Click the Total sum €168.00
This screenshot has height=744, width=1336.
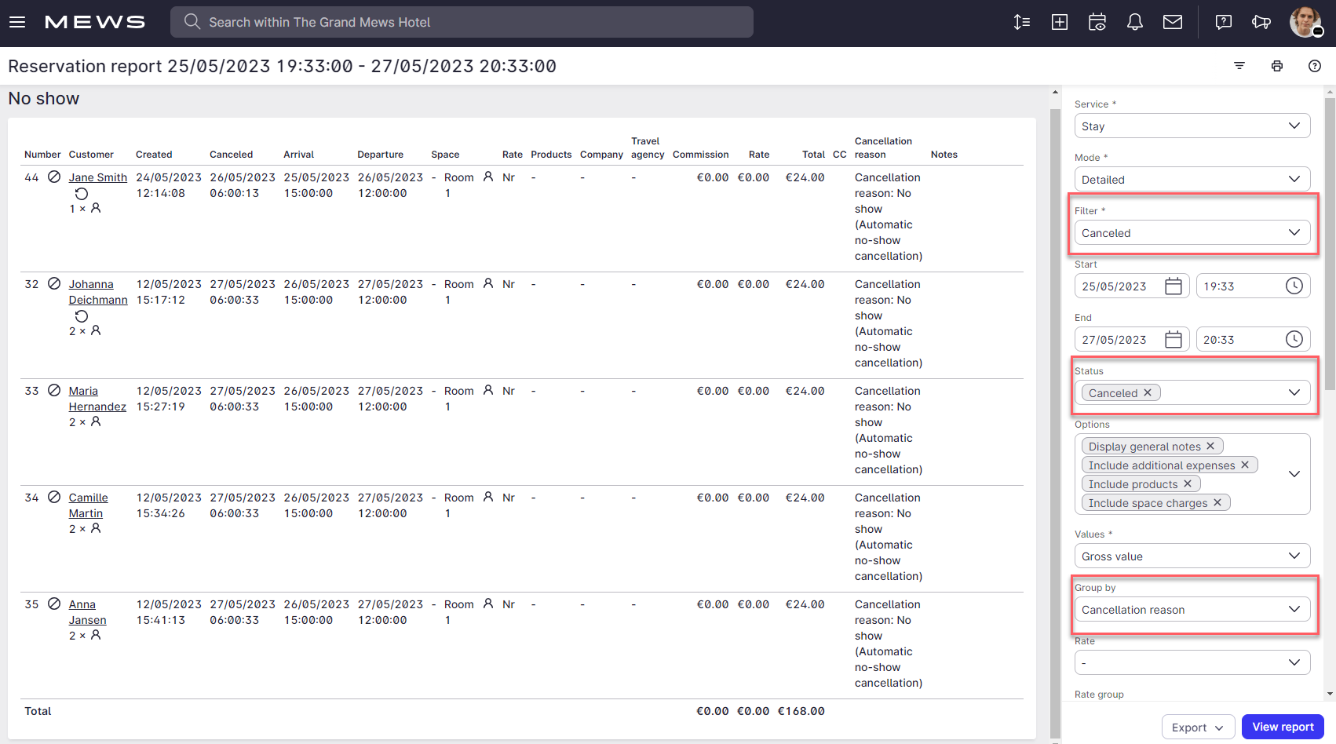[801, 711]
